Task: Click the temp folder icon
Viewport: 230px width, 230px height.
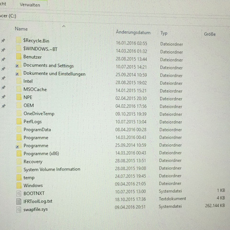Action: coord(19,177)
